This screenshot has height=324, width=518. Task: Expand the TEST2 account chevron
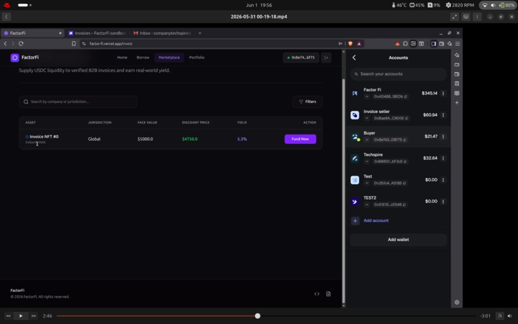pos(367,204)
